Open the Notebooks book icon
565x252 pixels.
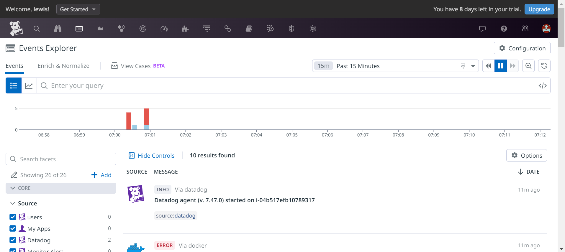[x=249, y=29]
